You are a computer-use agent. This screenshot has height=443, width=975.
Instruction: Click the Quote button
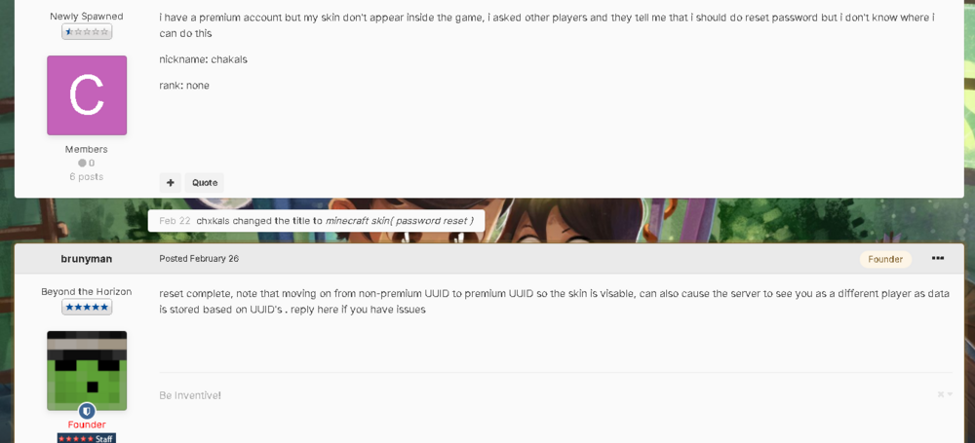click(x=205, y=183)
